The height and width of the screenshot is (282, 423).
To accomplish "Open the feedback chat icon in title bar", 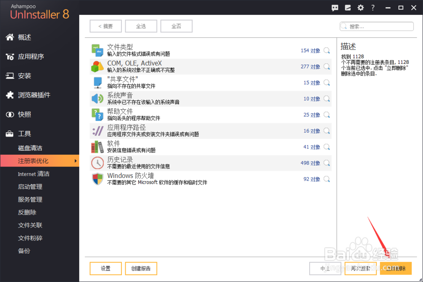I will (335, 8).
